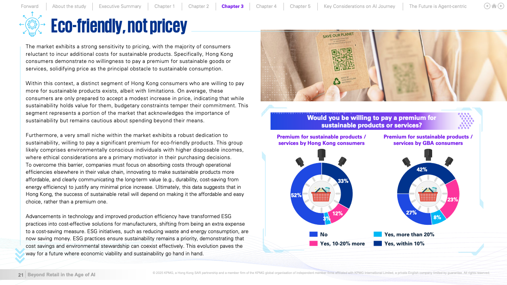Click the shopping basket icon in Hong Kong chart

point(321,194)
